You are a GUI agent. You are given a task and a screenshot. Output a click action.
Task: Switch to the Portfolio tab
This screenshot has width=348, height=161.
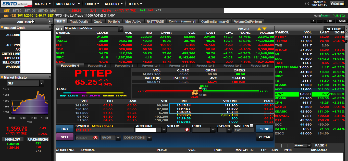pyautogui.click(x=114, y=21)
